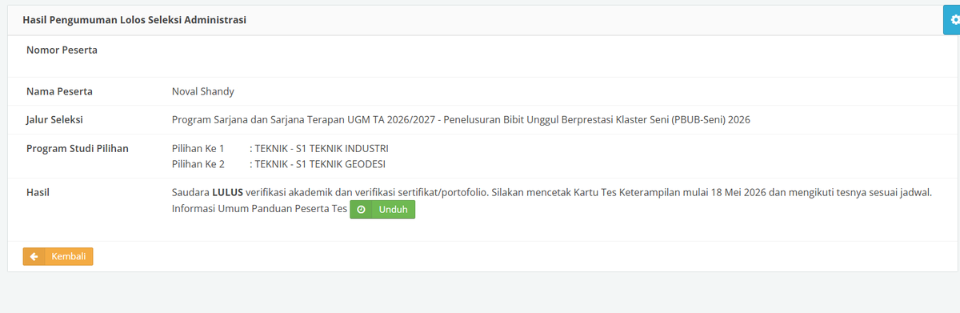Click the bold LULUS word
This screenshot has width=960, height=313.
pos(228,192)
